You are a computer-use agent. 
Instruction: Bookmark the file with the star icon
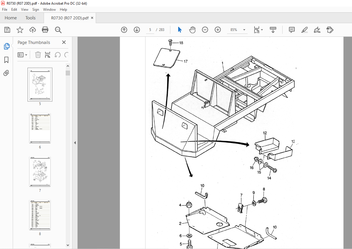(20, 30)
